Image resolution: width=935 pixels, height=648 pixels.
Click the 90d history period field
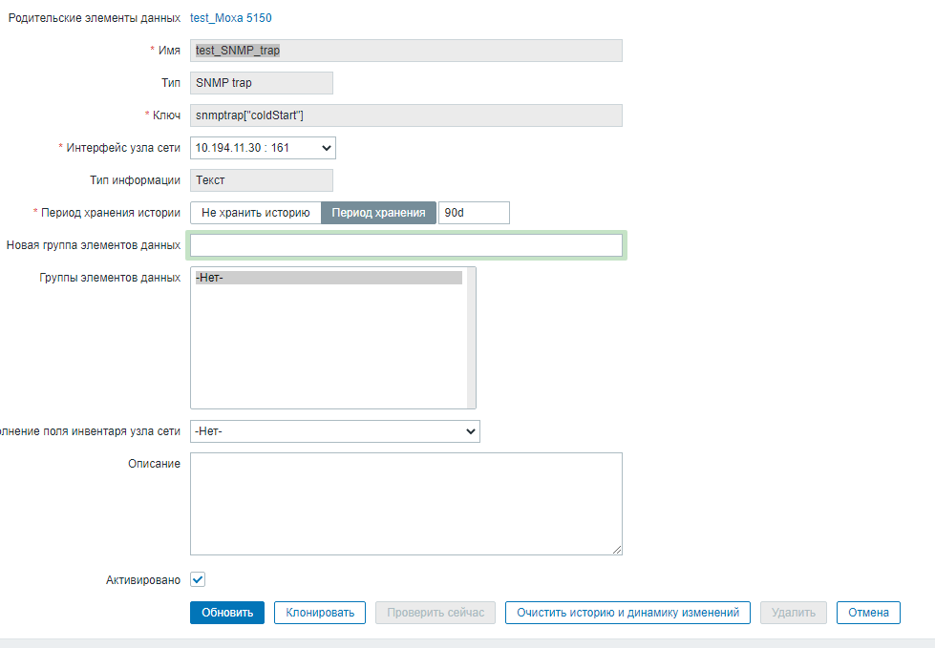[474, 213]
